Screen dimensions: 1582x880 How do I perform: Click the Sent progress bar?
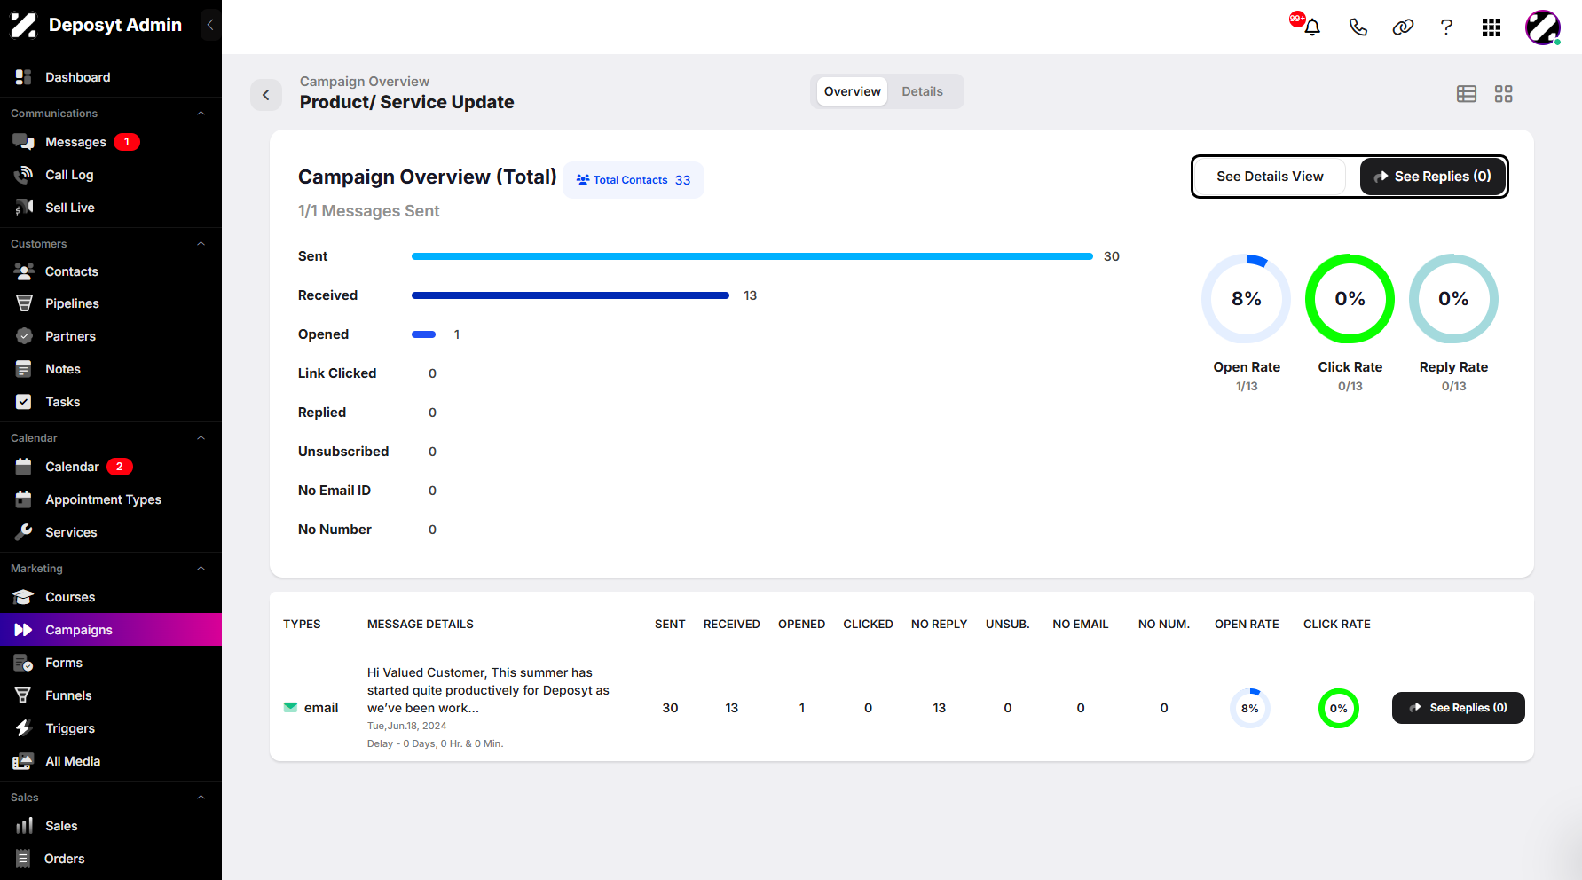pyautogui.click(x=752, y=256)
